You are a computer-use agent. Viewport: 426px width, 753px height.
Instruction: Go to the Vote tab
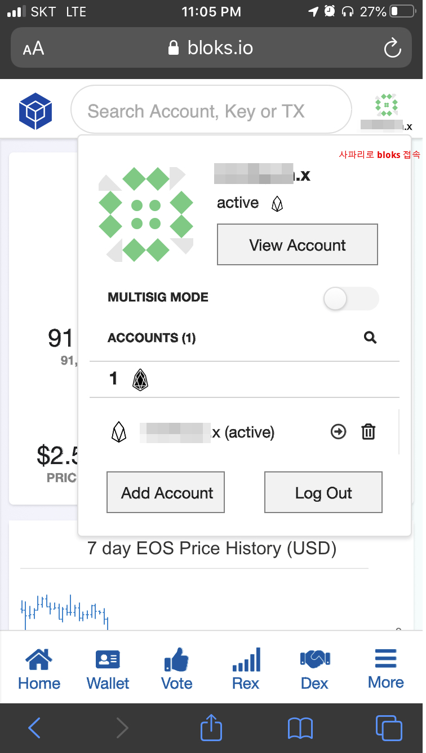pos(176,669)
